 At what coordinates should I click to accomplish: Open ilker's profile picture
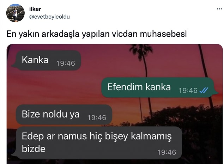[x=16, y=13]
